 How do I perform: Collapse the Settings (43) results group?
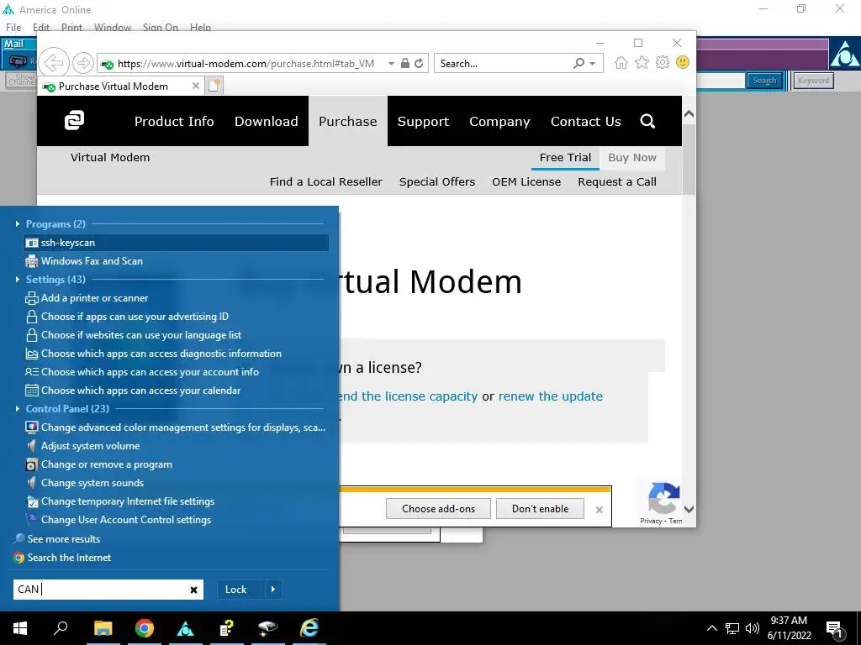coord(18,279)
